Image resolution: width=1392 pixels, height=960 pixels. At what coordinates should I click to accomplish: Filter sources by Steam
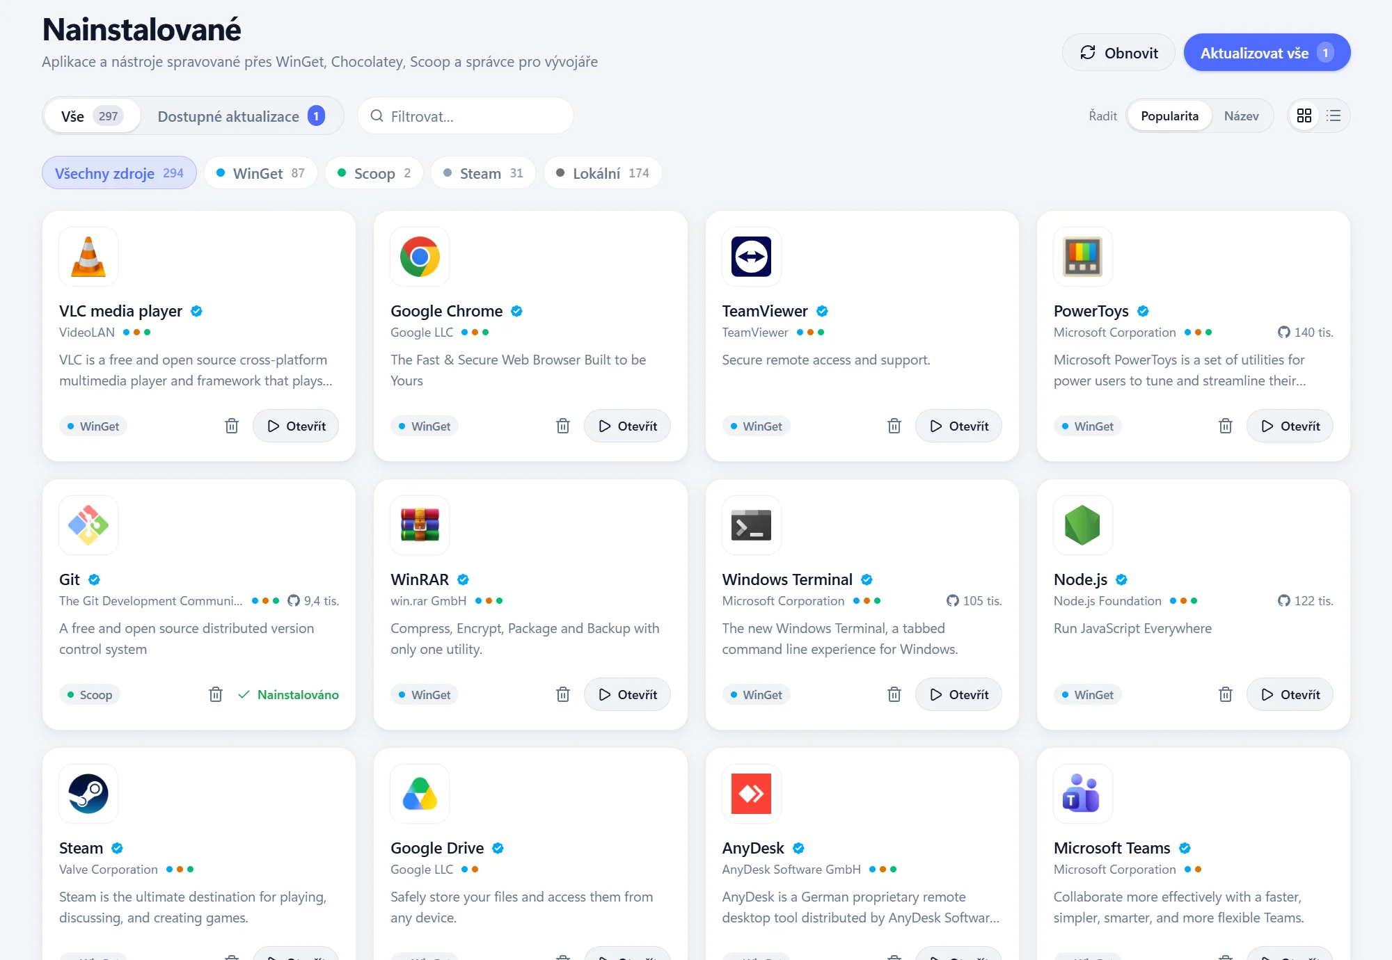pos(483,173)
